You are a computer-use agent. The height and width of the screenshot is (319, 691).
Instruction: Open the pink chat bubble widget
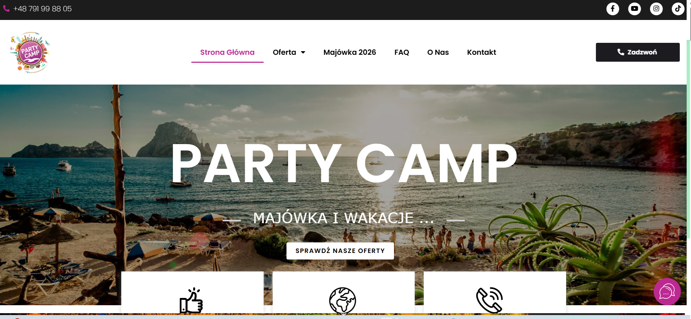pos(667,291)
